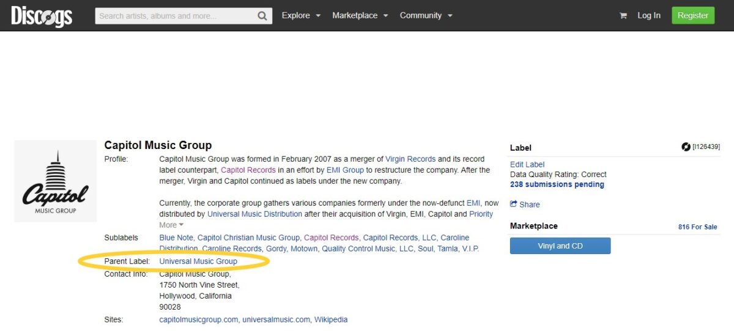The height and width of the screenshot is (331, 734).
Task: Click the 1750 North Vine Street address
Action: [x=199, y=285]
